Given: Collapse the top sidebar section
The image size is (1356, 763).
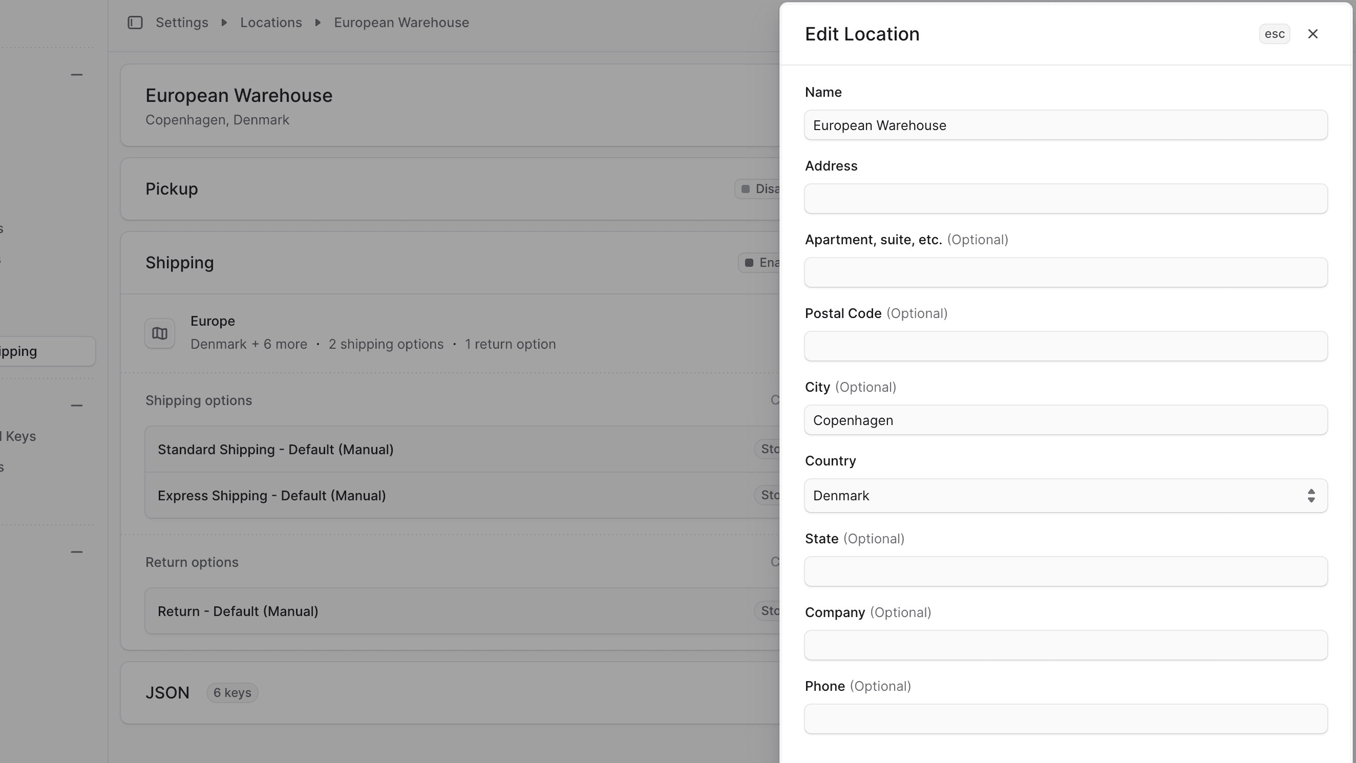Looking at the screenshot, I should (x=77, y=75).
